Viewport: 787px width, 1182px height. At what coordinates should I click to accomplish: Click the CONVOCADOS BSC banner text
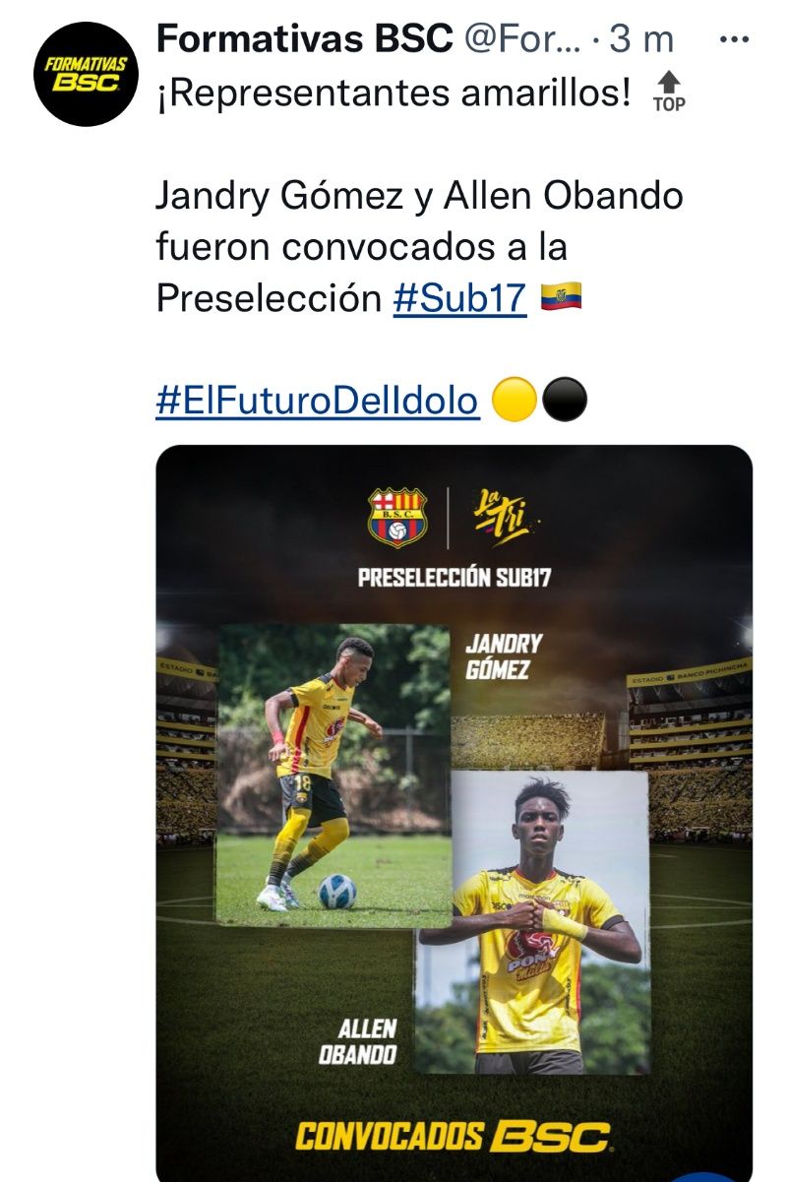tap(454, 1136)
